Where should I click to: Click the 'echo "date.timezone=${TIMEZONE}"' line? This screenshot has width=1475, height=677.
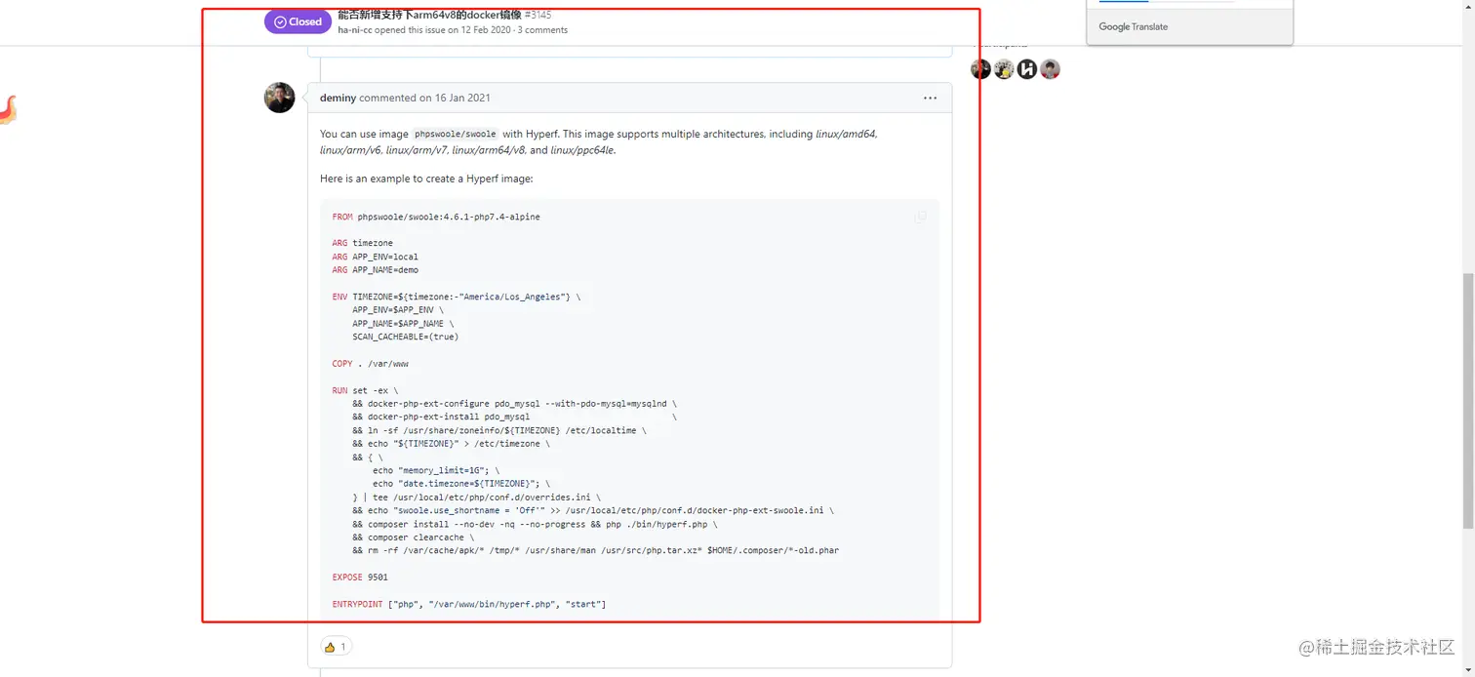[x=460, y=483]
